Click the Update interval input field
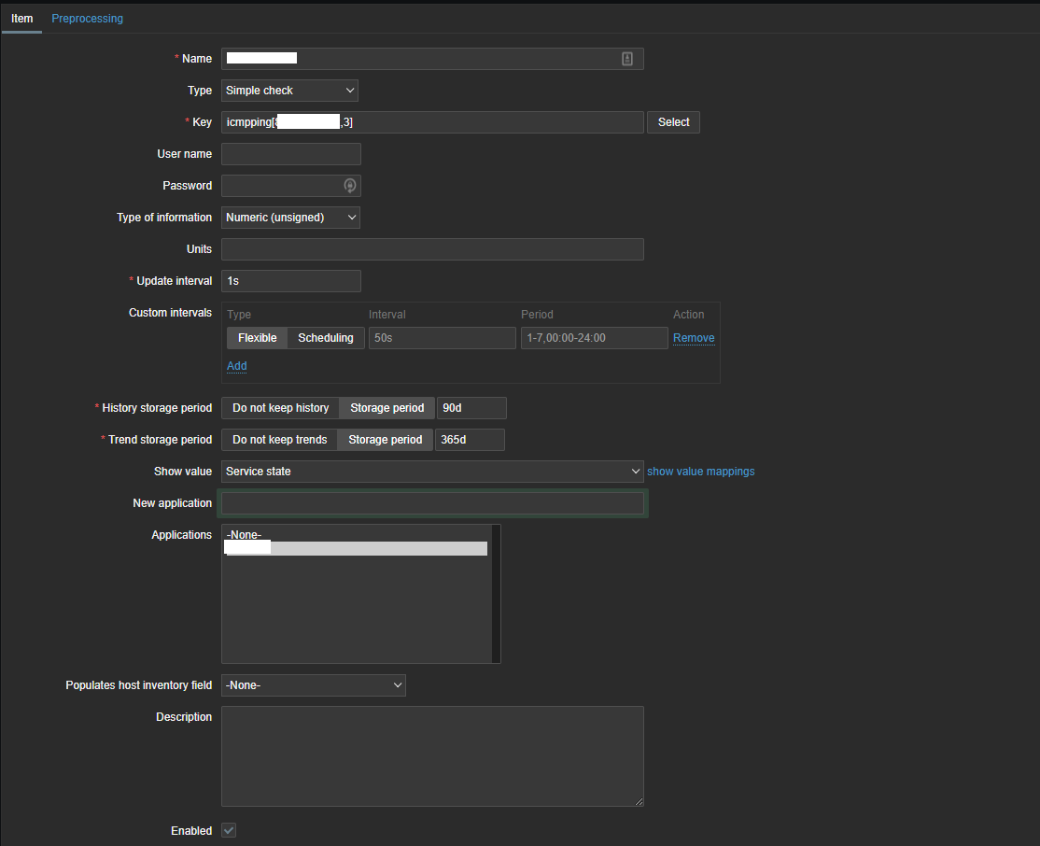Viewport: 1040px width, 846px height. click(x=290, y=281)
